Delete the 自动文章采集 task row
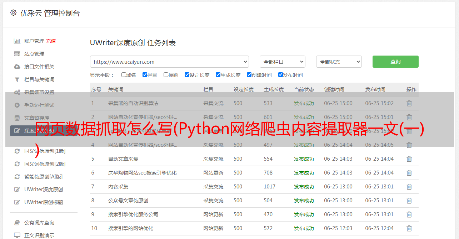Image resolution: width=459 pixels, height=239 pixels. click(x=409, y=159)
